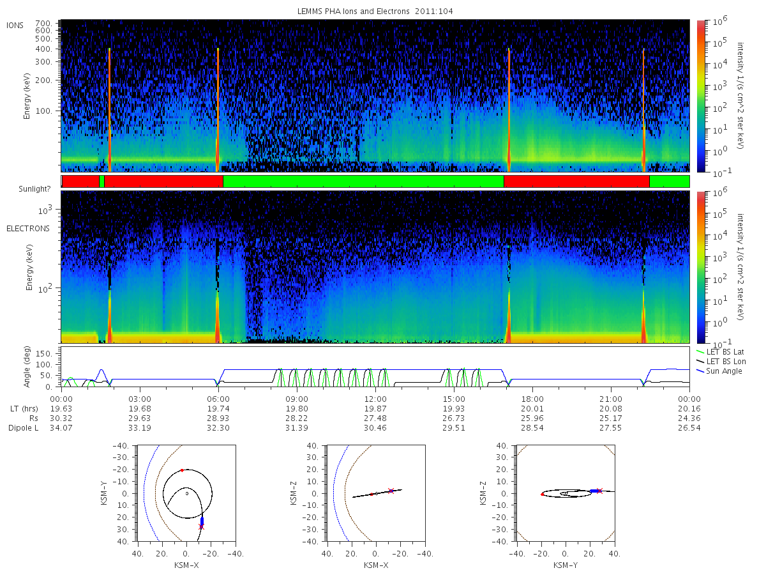
Task: Click the LT value "19.80"
Action: tap(297, 408)
